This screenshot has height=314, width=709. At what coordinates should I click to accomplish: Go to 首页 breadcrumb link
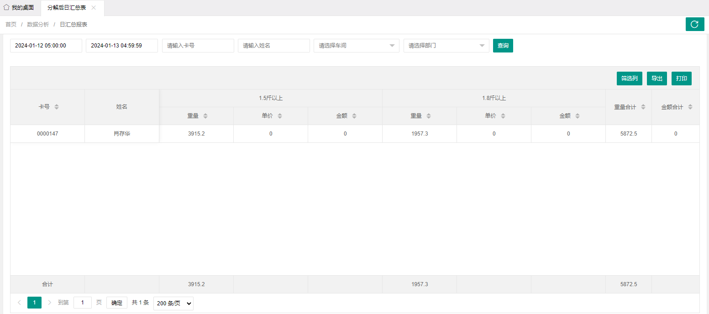11,25
